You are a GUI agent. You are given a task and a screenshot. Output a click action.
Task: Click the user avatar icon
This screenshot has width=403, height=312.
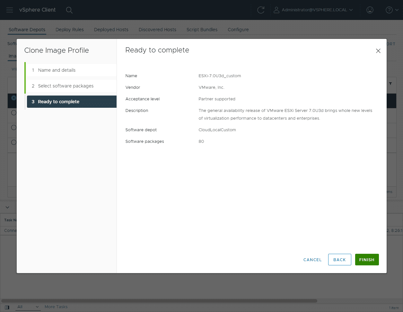(x=276, y=10)
